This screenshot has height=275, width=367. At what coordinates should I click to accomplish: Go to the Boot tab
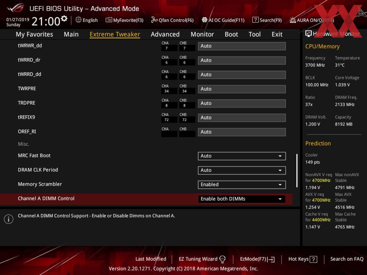[231, 34]
